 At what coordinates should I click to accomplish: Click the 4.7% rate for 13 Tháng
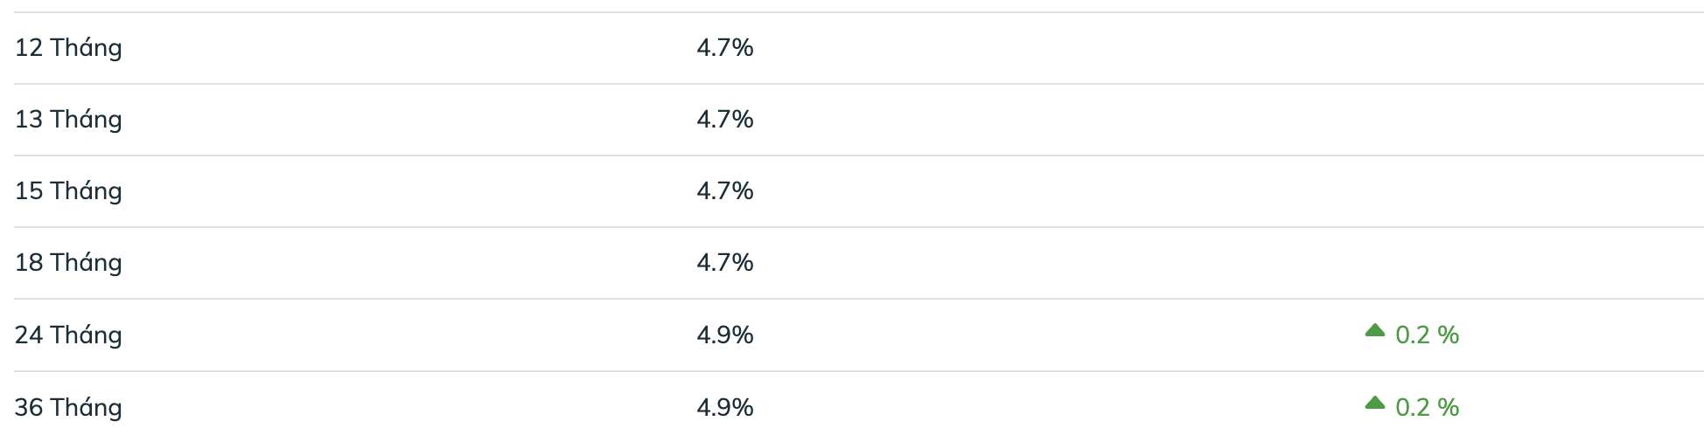coord(725,120)
